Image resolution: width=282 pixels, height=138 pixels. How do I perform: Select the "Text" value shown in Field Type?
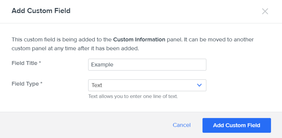(x=97, y=85)
